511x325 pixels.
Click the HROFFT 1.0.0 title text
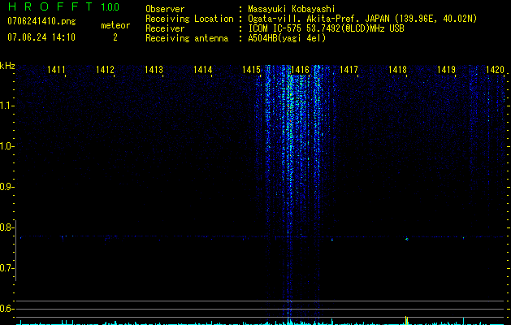point(64,6)
